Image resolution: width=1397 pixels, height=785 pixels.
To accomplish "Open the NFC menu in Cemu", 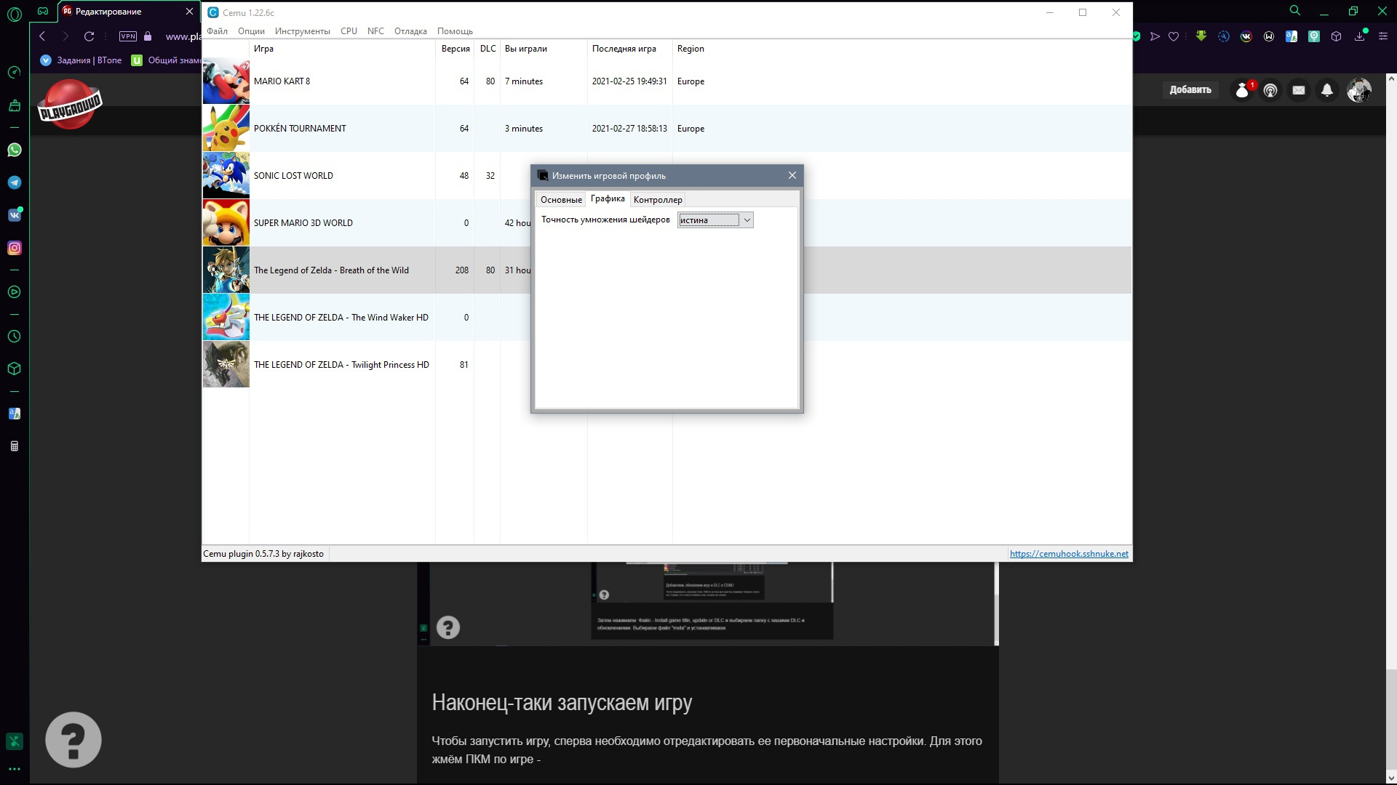I will click(x=375, y=31).
